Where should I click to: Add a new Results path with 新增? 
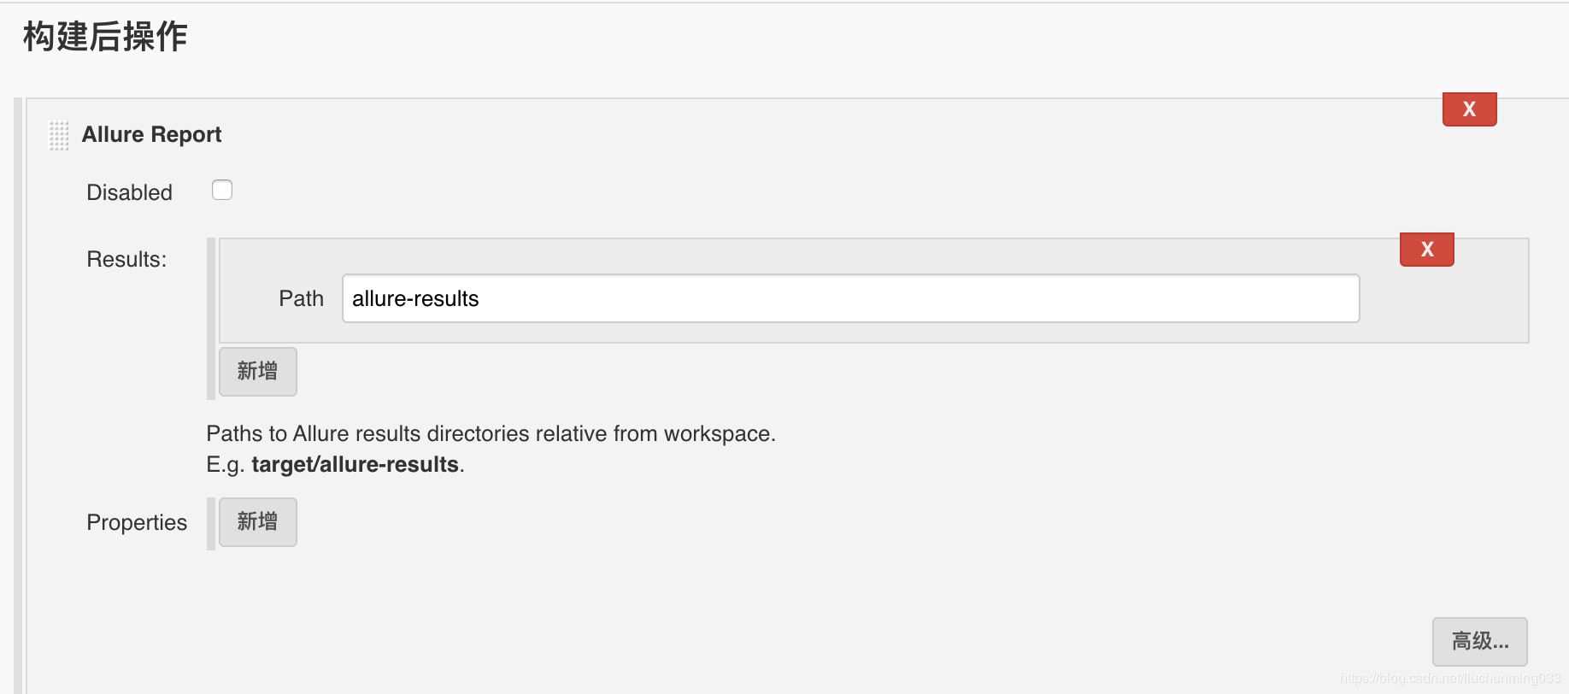[257, 371]
